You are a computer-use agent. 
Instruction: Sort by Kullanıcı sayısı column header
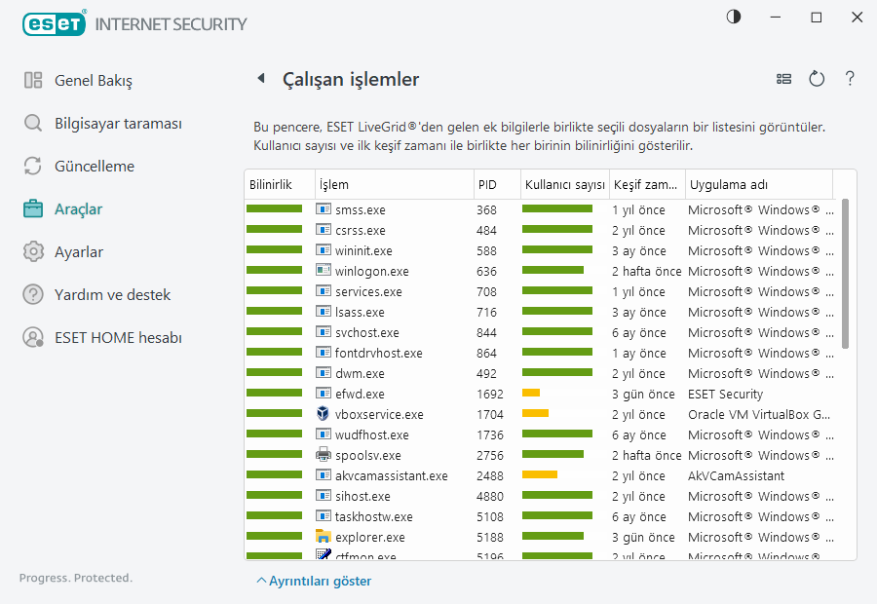point(564,185)
